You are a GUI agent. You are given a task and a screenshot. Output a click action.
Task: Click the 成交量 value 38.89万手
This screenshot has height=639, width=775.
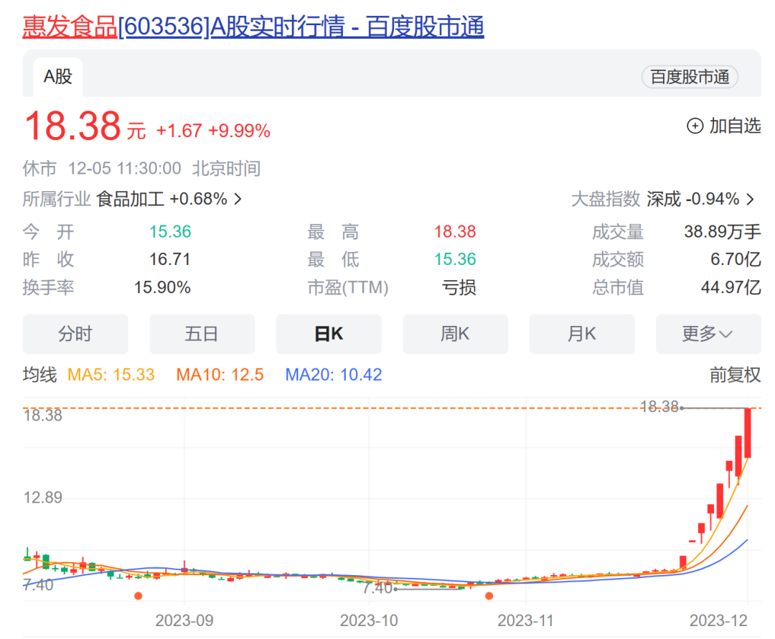coord(722,231)
